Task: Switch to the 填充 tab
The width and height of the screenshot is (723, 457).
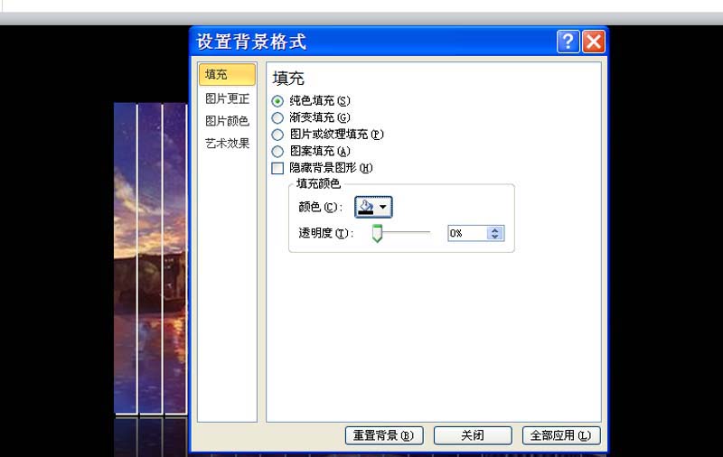Action: [227, 75]
